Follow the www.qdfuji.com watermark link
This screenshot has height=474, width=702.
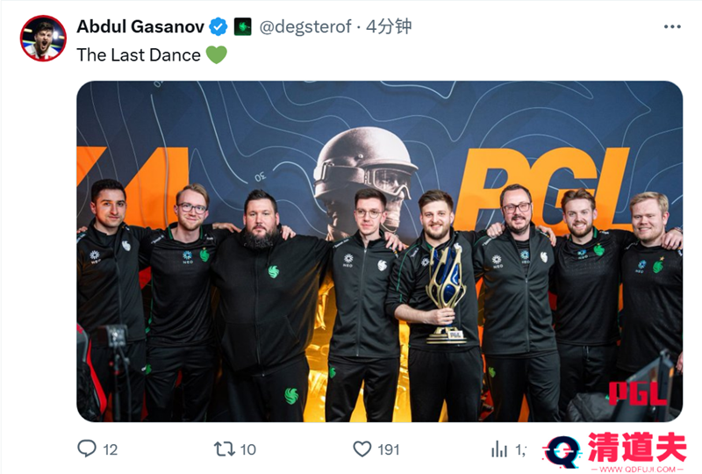[638, 469]
